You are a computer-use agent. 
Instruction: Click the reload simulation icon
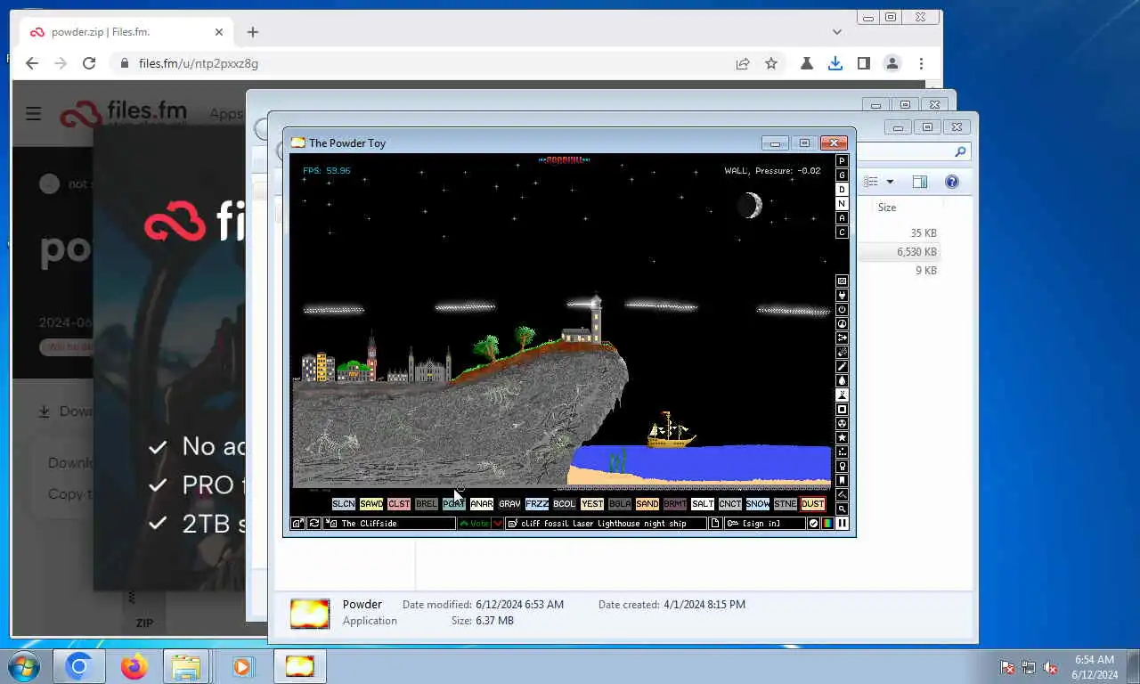(x=314, y=524)
